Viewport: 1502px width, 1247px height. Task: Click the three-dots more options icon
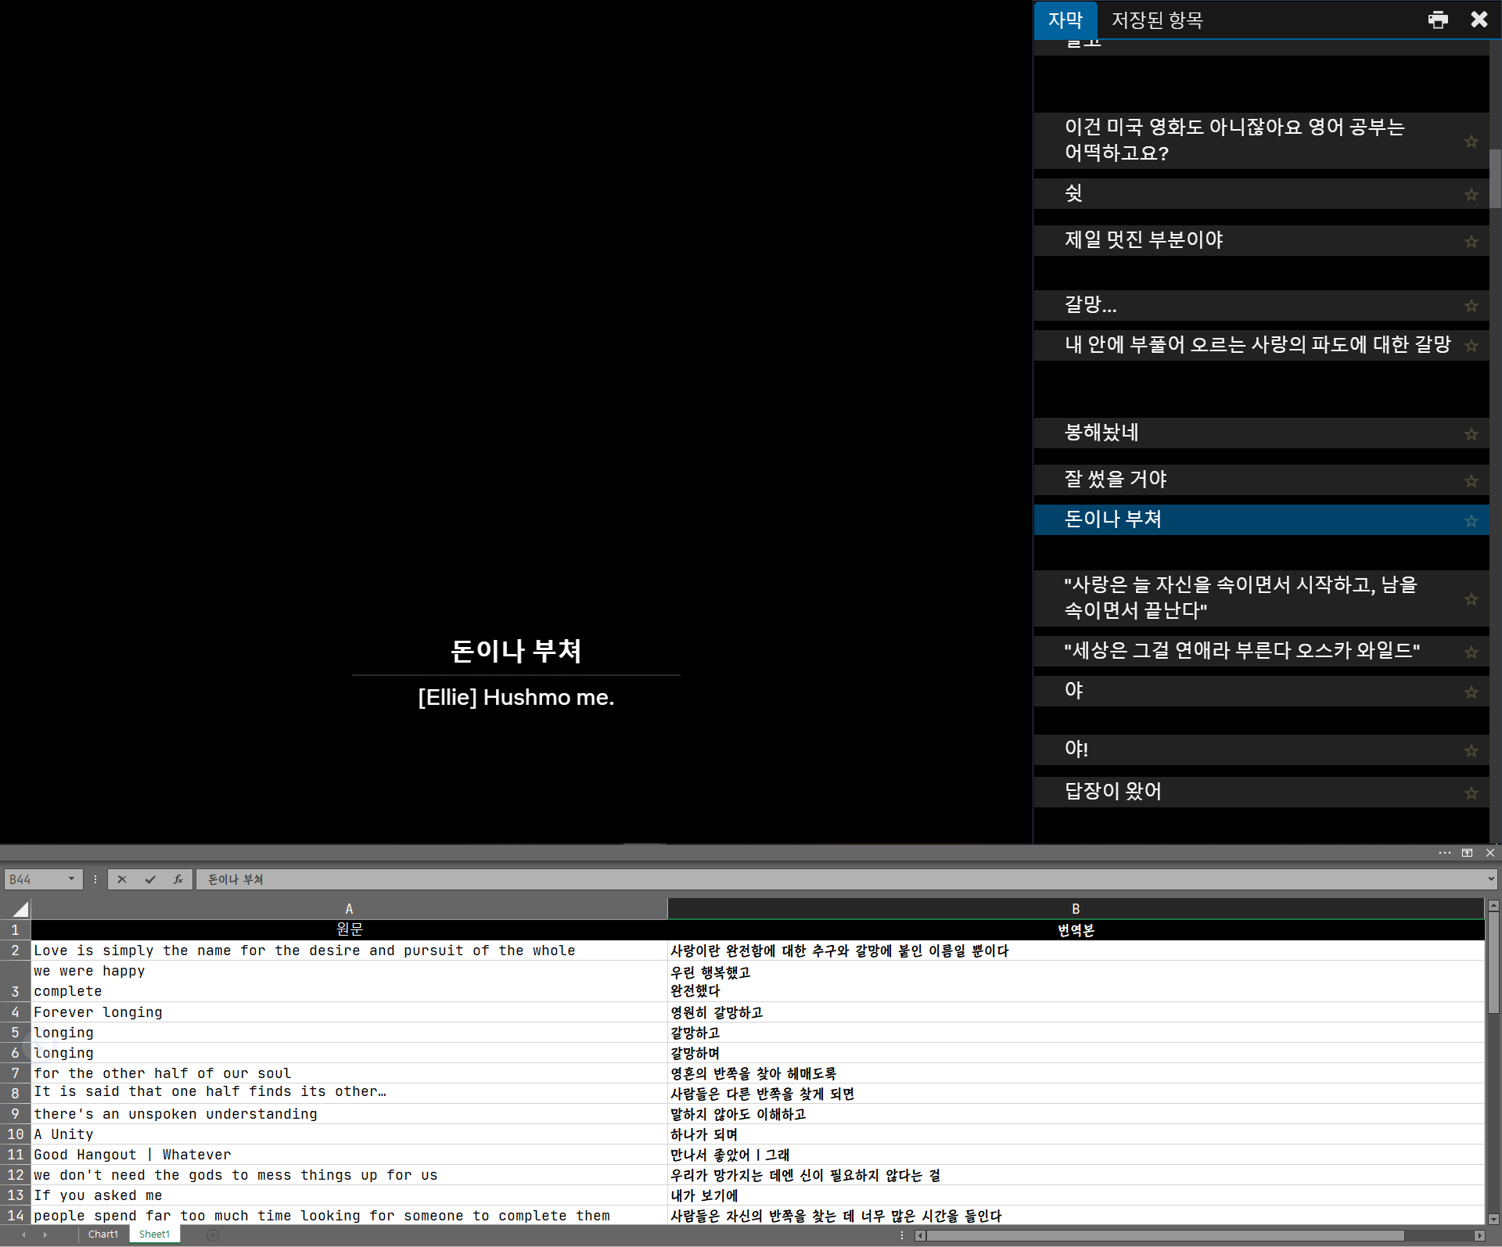pyautogui.click(x=1444, y=853)
